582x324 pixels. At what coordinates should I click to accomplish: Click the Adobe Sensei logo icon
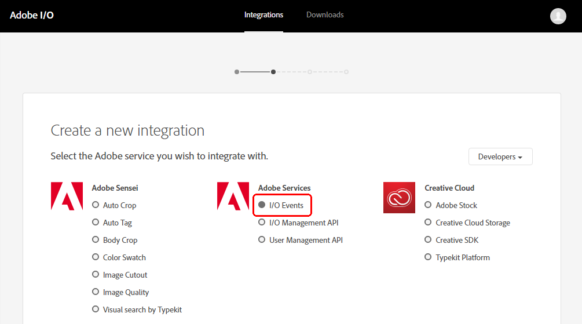click(x=67, y=196)
